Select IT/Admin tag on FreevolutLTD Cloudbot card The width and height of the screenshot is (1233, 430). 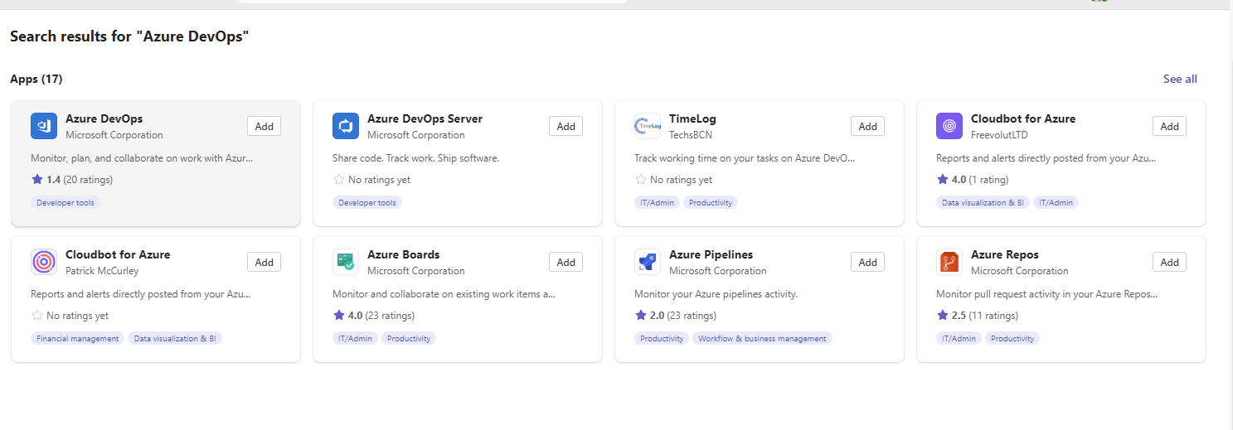tap(1056, 202)
